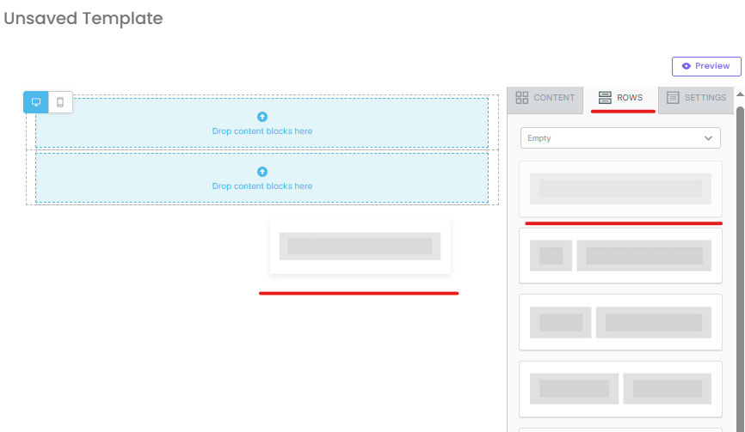Screen dimensions: 745x432
Task: Click the grid icon on CONTENT tab
Action: coord(521,98)
